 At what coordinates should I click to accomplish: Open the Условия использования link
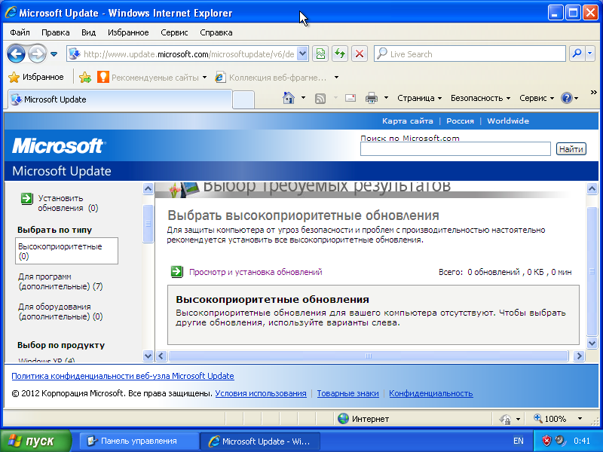261,393
